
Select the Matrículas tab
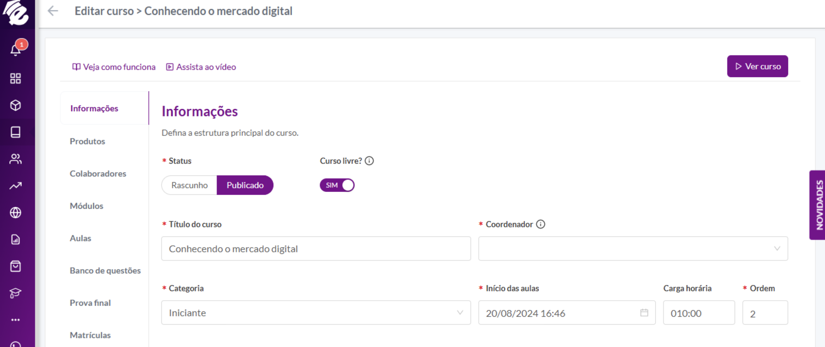[90, 335]
